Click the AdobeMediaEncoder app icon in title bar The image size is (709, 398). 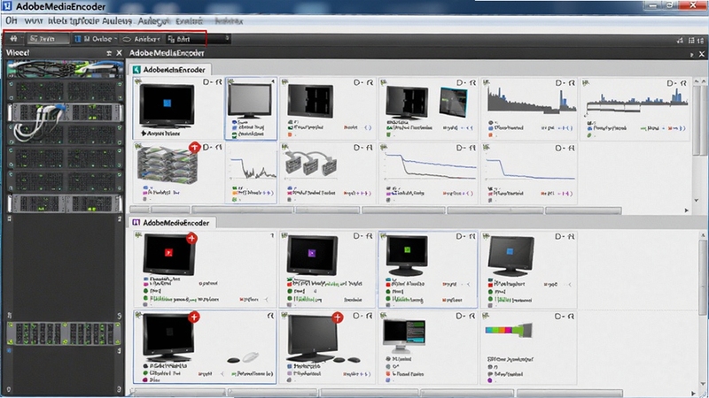(7, 6)
